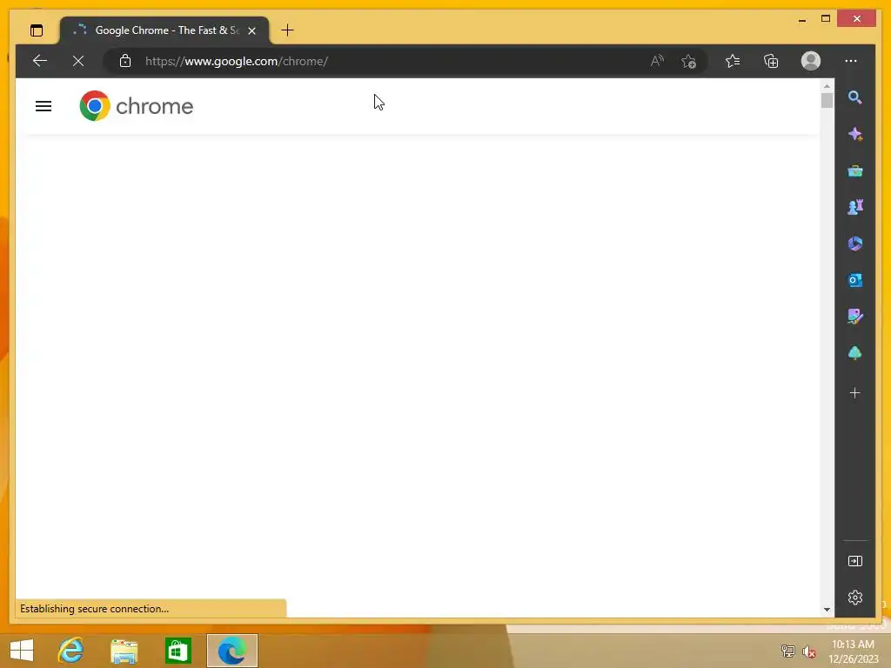
Task: Click the page vertical scrollbar thumb
Action: point(827,101)
